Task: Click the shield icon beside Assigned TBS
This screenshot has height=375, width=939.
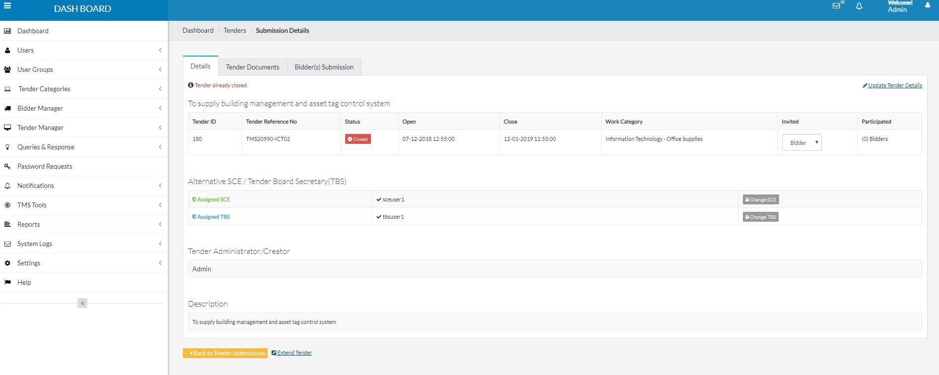Action: point(195,217)
